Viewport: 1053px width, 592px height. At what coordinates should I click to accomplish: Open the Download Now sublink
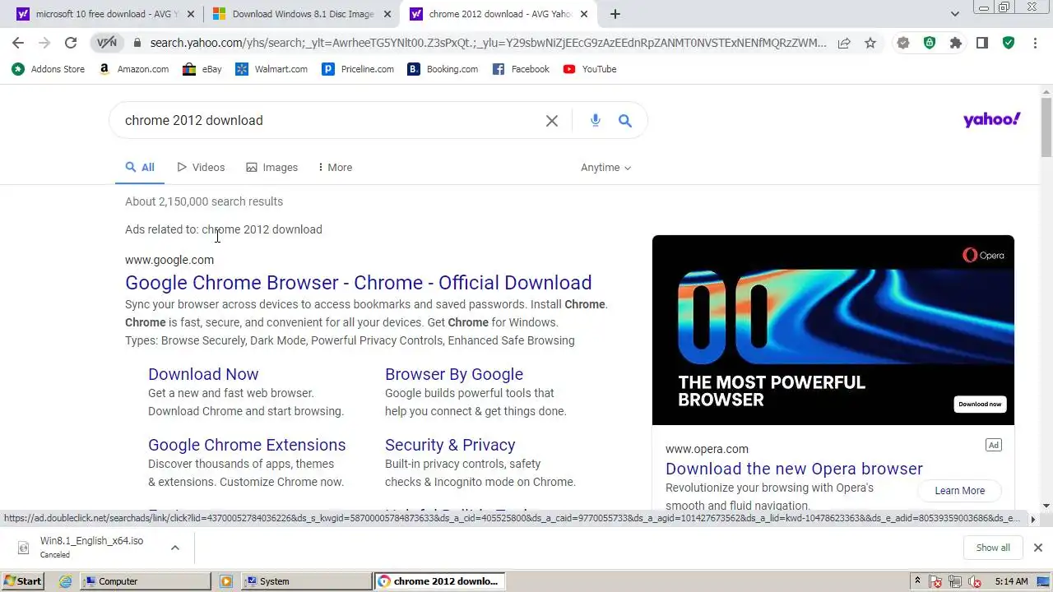click(203, 374)
